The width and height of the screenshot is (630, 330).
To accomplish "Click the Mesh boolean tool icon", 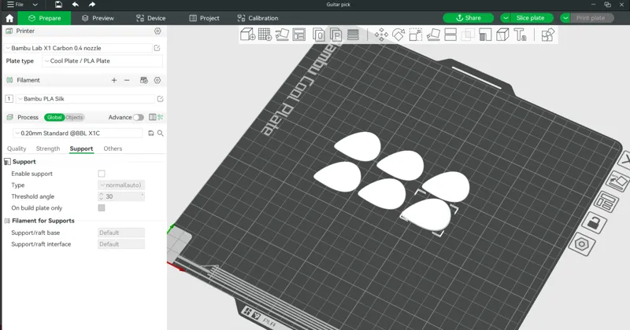I will pyautogui.click(x=468, y=35).
